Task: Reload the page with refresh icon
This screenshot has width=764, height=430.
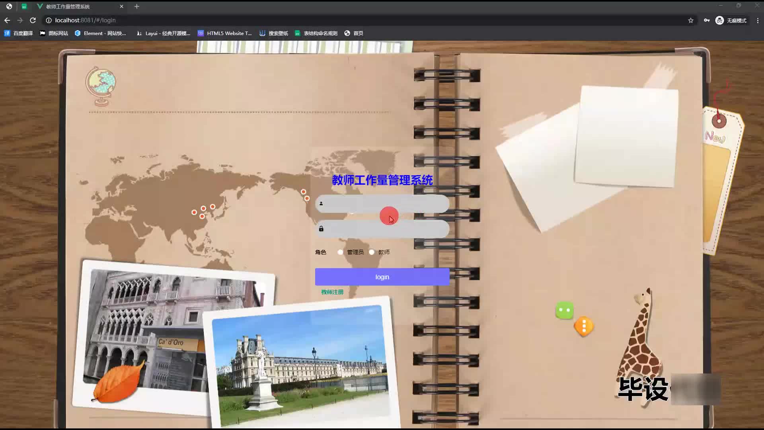Action: (33, 20)
